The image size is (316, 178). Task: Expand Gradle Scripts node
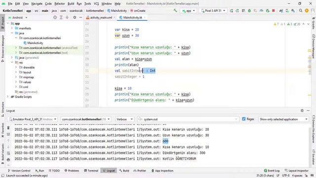(x=8, y=97)
